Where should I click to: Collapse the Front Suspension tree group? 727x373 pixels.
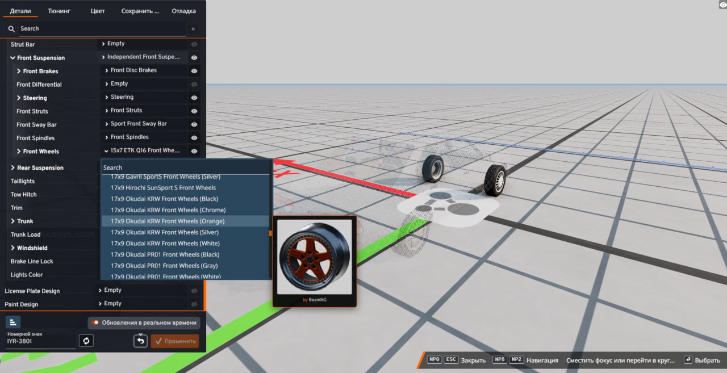coord(12,58)
